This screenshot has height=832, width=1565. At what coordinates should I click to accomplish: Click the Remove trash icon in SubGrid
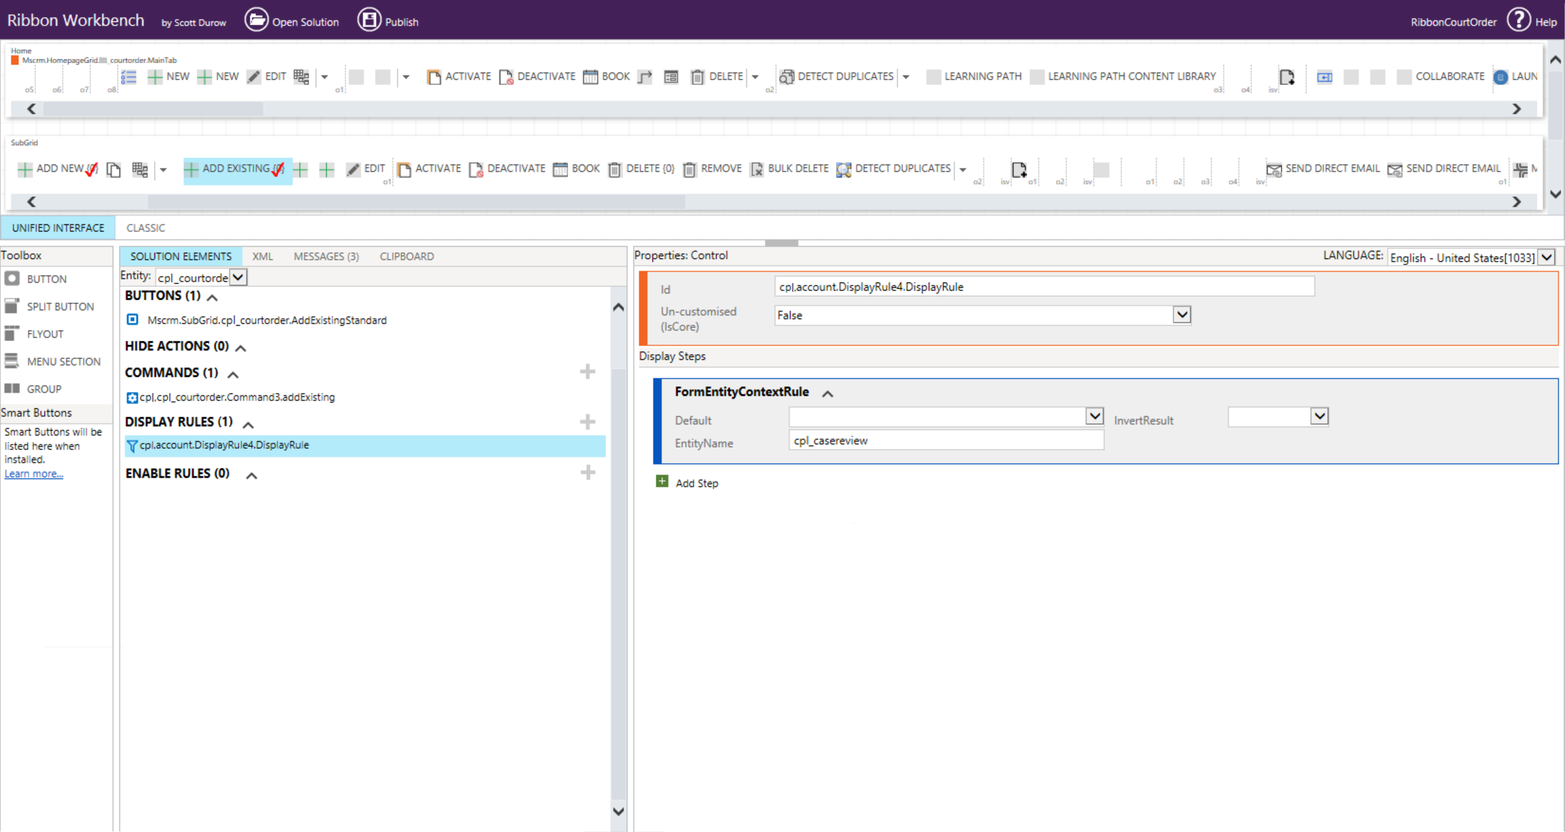click(x=690, y=169)
